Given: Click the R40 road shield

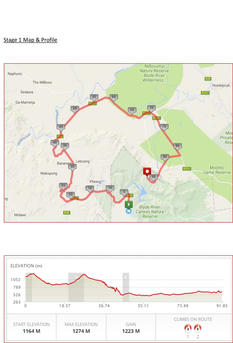Looking at the screenshot, I should coord(208,79).
